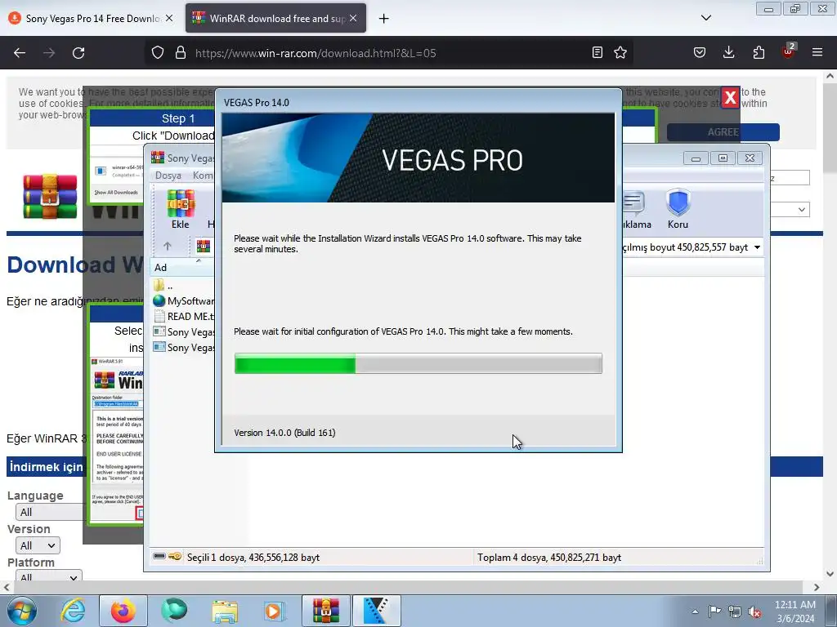Open the Platform dropdown on WinRAR page
Viewport: 837px width, 627px height.
click(x=48, y=577)
